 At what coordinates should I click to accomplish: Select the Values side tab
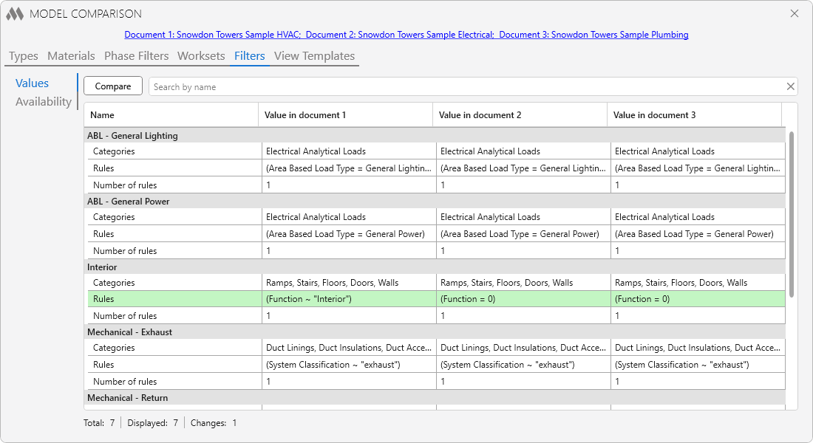pos(32,83)
